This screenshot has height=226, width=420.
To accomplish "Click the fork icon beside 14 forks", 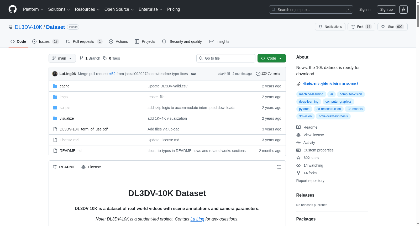I will [298, 173].
